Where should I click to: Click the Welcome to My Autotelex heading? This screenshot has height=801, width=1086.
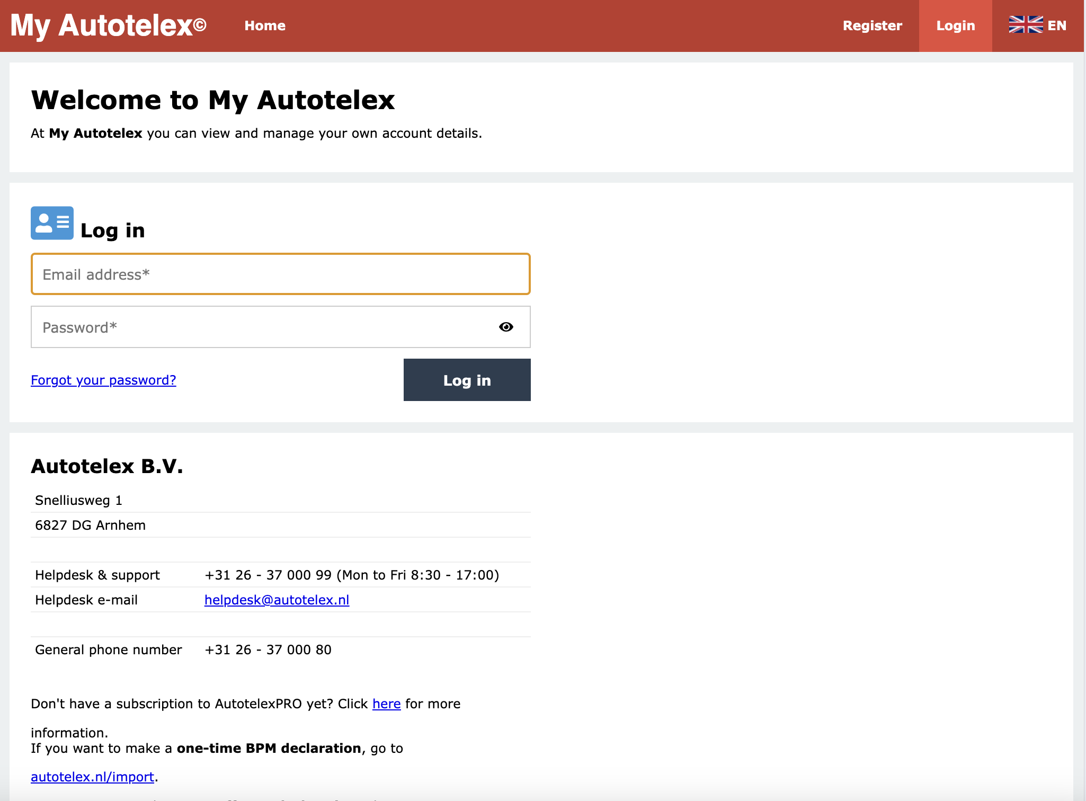(x=213, y=100)
